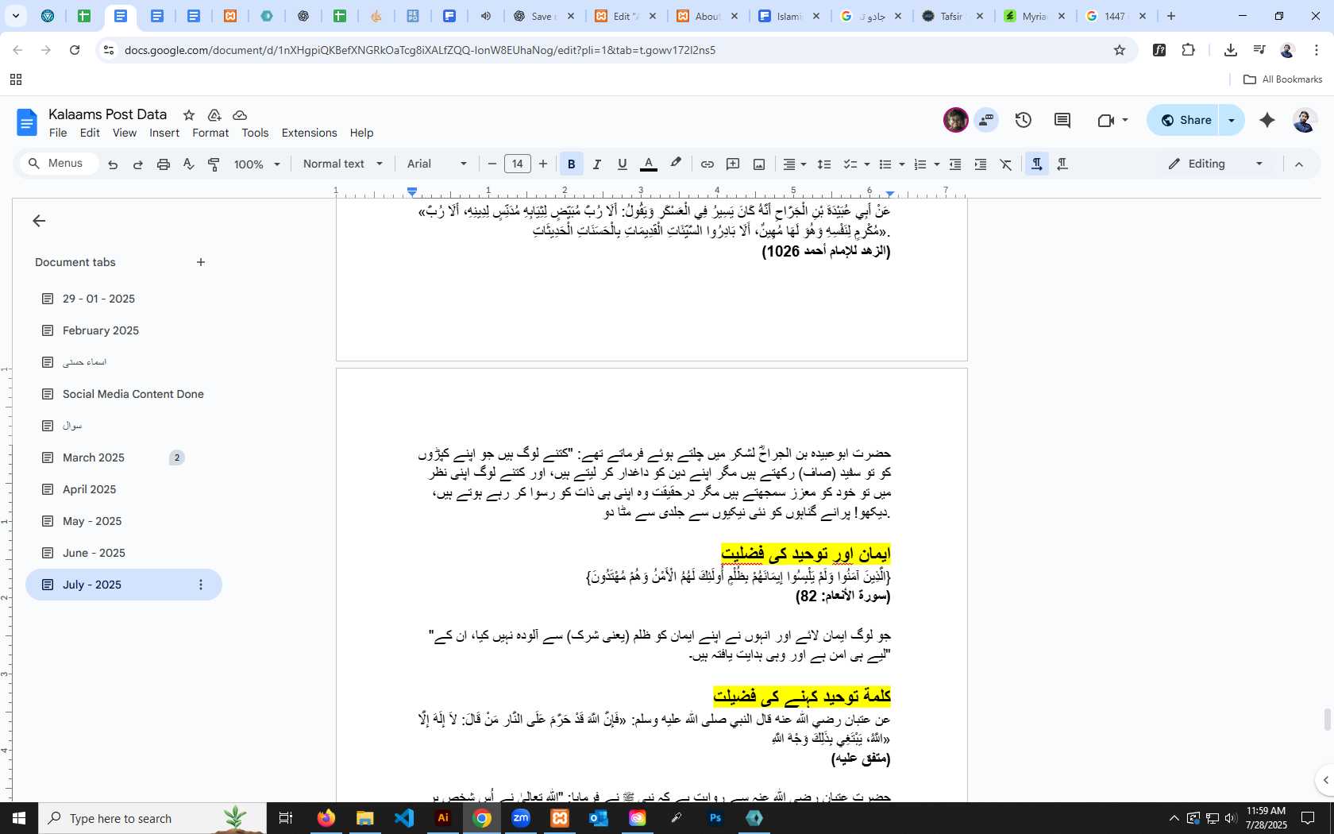
Task: Select the Paint format tool
Action: click(214, 164)
